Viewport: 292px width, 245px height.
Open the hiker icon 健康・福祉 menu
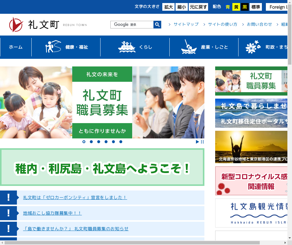(x=66, y=47)
